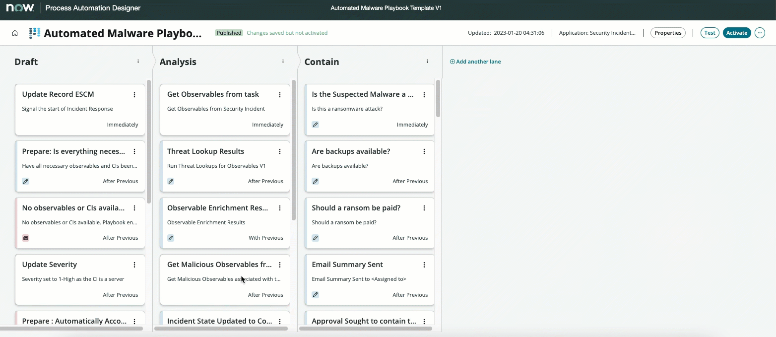
Task: Click the Published status badge
Action: click(229, 33)
